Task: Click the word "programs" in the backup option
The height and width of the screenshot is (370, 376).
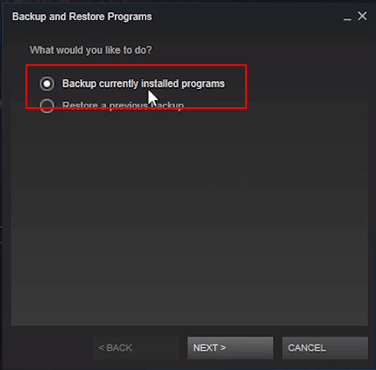Action: point(203,84)
